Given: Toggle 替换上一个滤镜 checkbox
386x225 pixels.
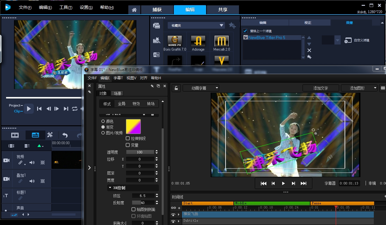Looking at the screenshot, I should (x=245, y=31).
